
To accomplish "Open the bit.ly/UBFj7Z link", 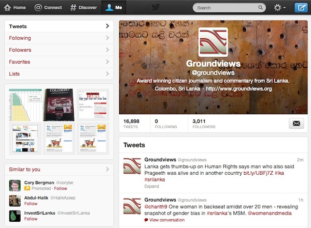I will pyautogui.click(x=258, y=173).
